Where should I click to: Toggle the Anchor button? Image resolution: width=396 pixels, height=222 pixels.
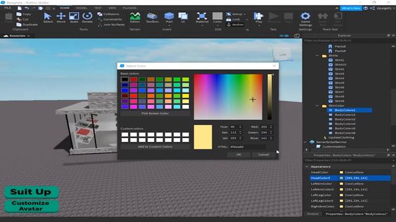pyautogui.click(x=235, y=25)
